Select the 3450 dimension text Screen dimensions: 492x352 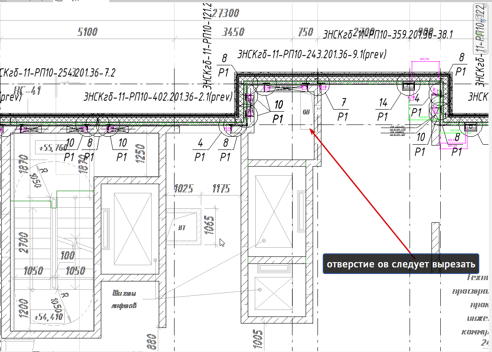[233, 32]
